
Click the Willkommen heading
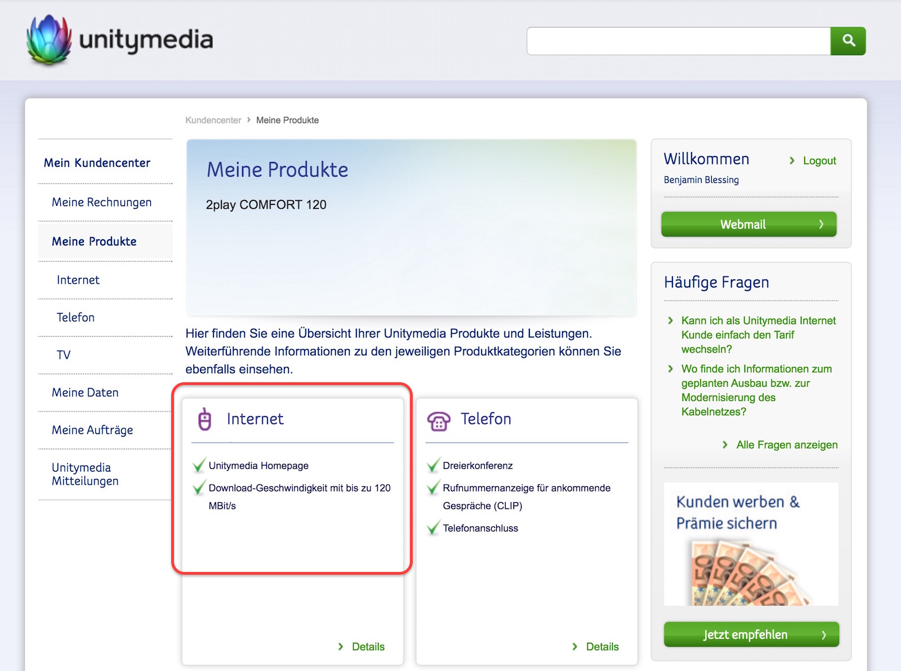coord(706,159)
